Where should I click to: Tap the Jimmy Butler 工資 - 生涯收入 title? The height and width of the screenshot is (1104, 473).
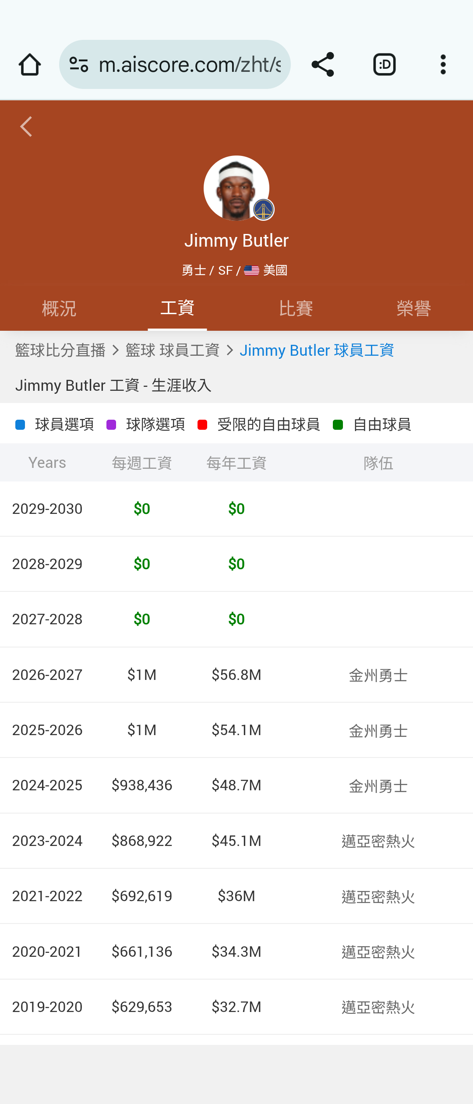coord(113,386)
